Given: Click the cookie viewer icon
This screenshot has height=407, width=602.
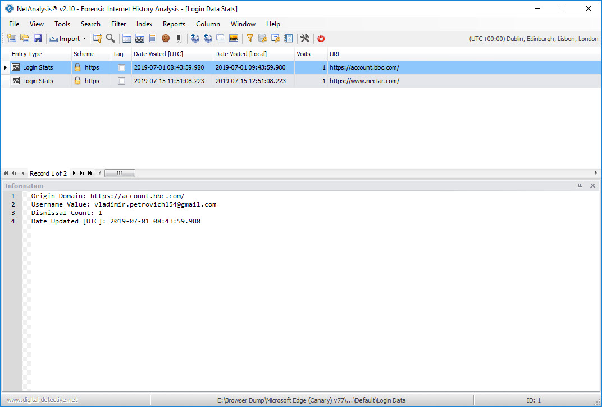Looking at the screenshot, I should [x=166, y=38].
